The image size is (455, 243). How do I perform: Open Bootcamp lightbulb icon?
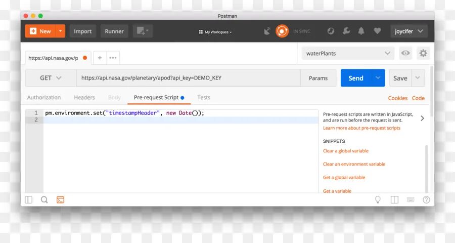tap(378, 199)
